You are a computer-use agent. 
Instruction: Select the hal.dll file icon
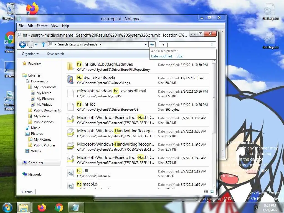click(x=70, y=173)
